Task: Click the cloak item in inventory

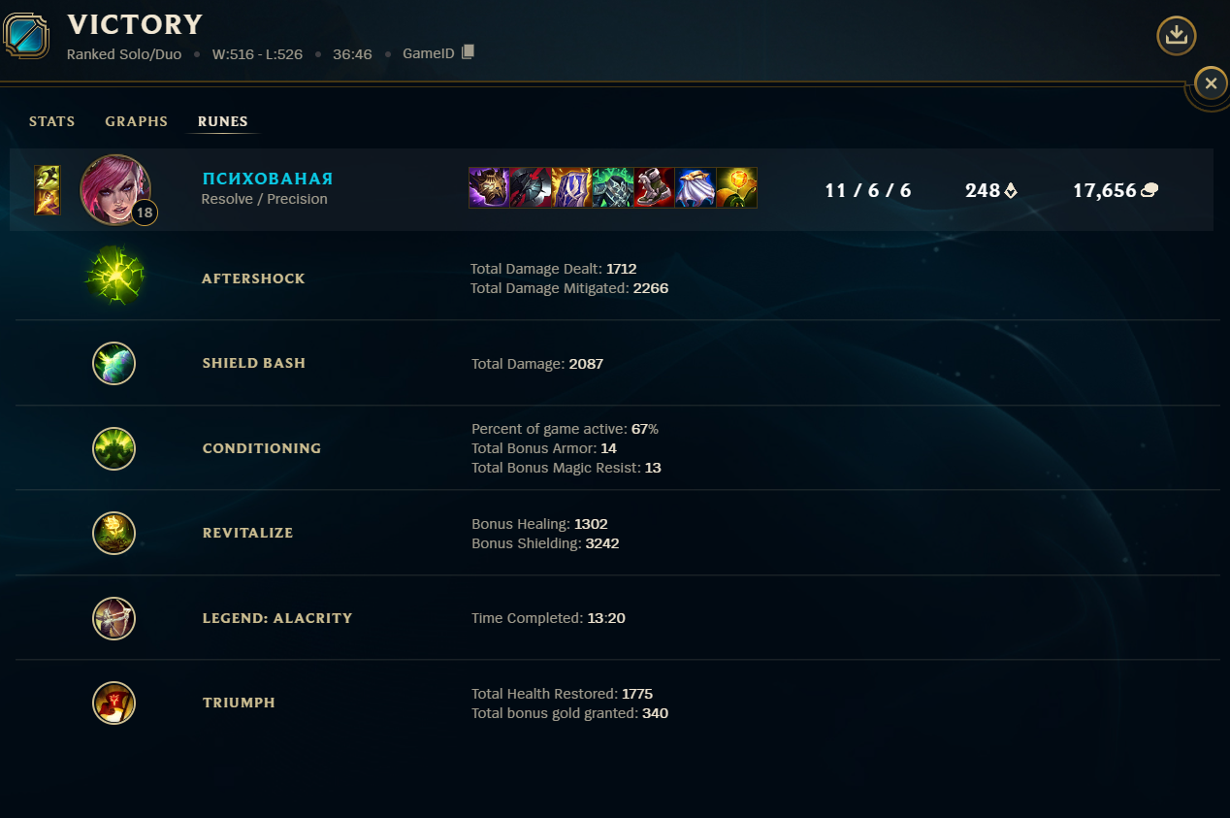Action: click(696, 188)
